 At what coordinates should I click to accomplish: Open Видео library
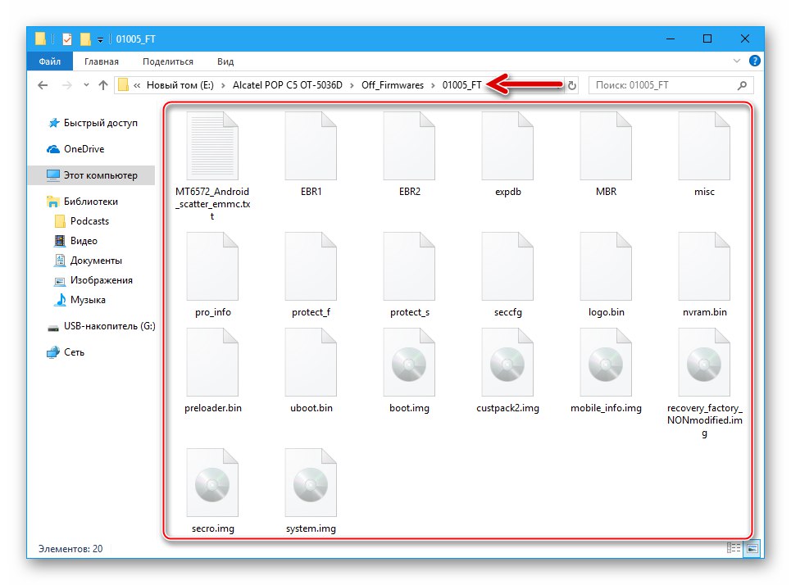(76, 241)
